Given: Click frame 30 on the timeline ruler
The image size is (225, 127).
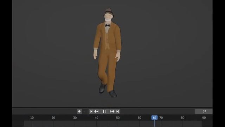Looking at the screenshot, I should click(x=75, y=117).
